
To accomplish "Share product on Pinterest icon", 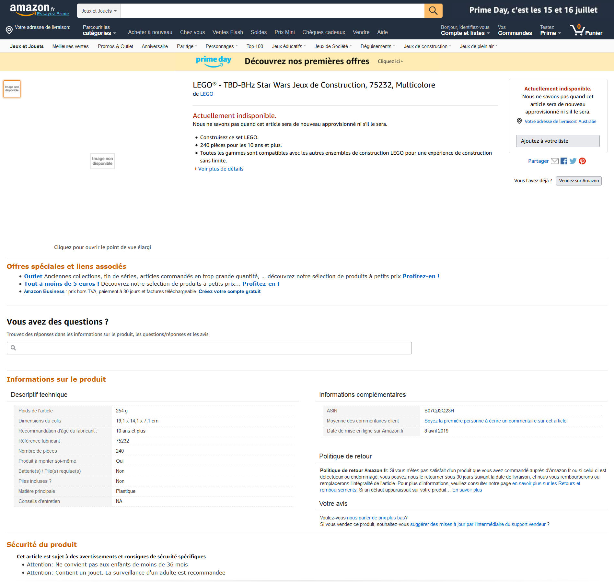I will [x=582, y=161].
